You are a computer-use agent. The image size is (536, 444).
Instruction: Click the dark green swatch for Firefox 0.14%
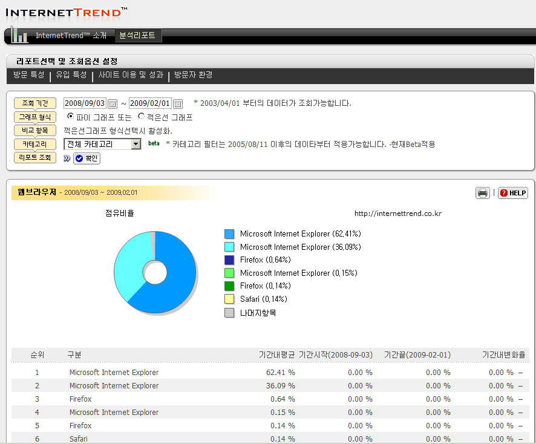pos(229,286)
